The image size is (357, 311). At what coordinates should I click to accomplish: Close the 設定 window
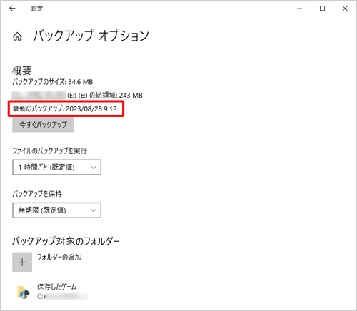tap(345, 9)
